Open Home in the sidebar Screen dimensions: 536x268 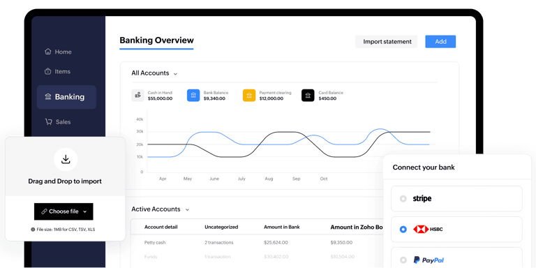(58, 52)
